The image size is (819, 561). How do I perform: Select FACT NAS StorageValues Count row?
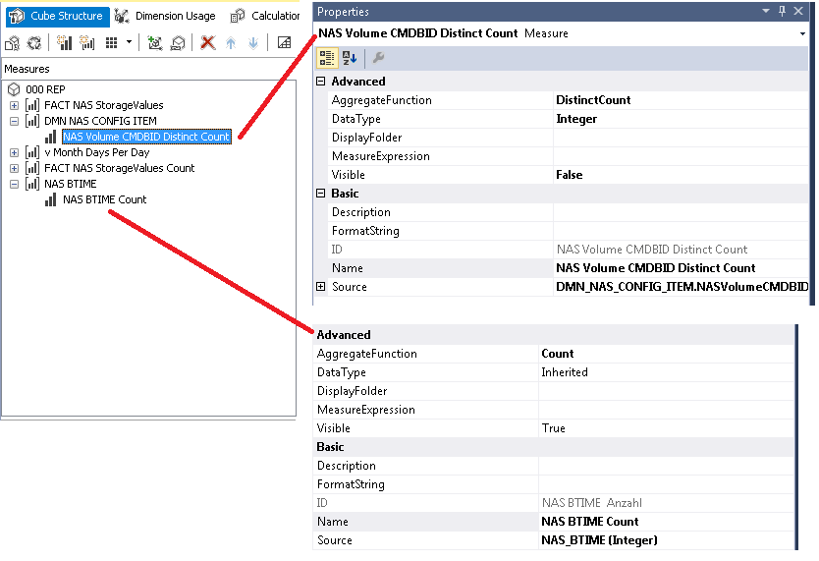coord(119,168)
